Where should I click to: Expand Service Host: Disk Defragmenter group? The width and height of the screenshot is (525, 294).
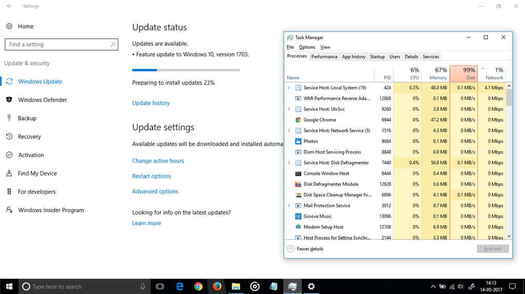pos(289,163)
